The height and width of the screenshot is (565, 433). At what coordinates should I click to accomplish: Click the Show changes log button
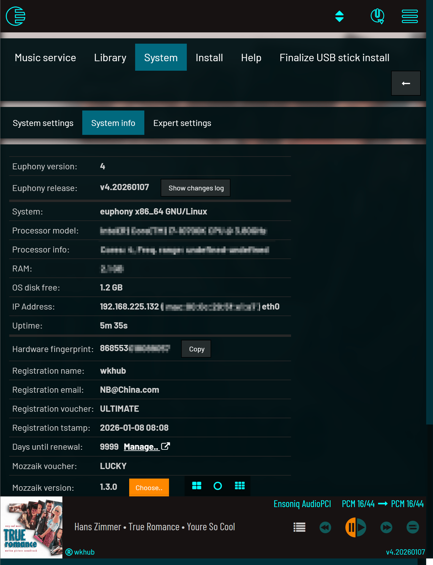click(196, 188)
